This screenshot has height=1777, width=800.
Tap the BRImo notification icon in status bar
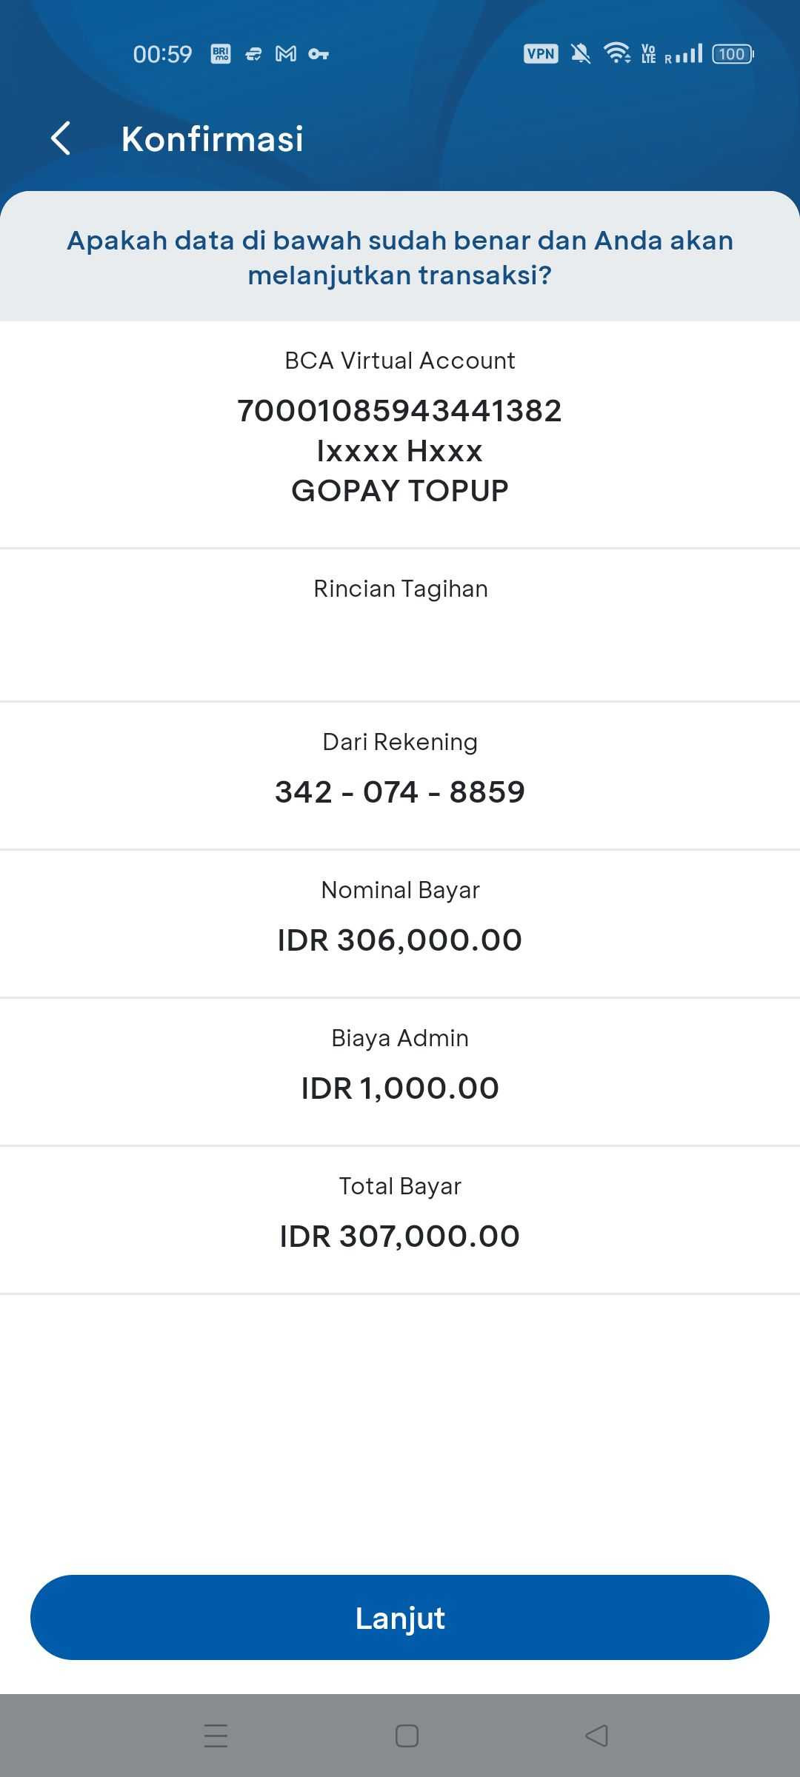(x=221, y=54)
